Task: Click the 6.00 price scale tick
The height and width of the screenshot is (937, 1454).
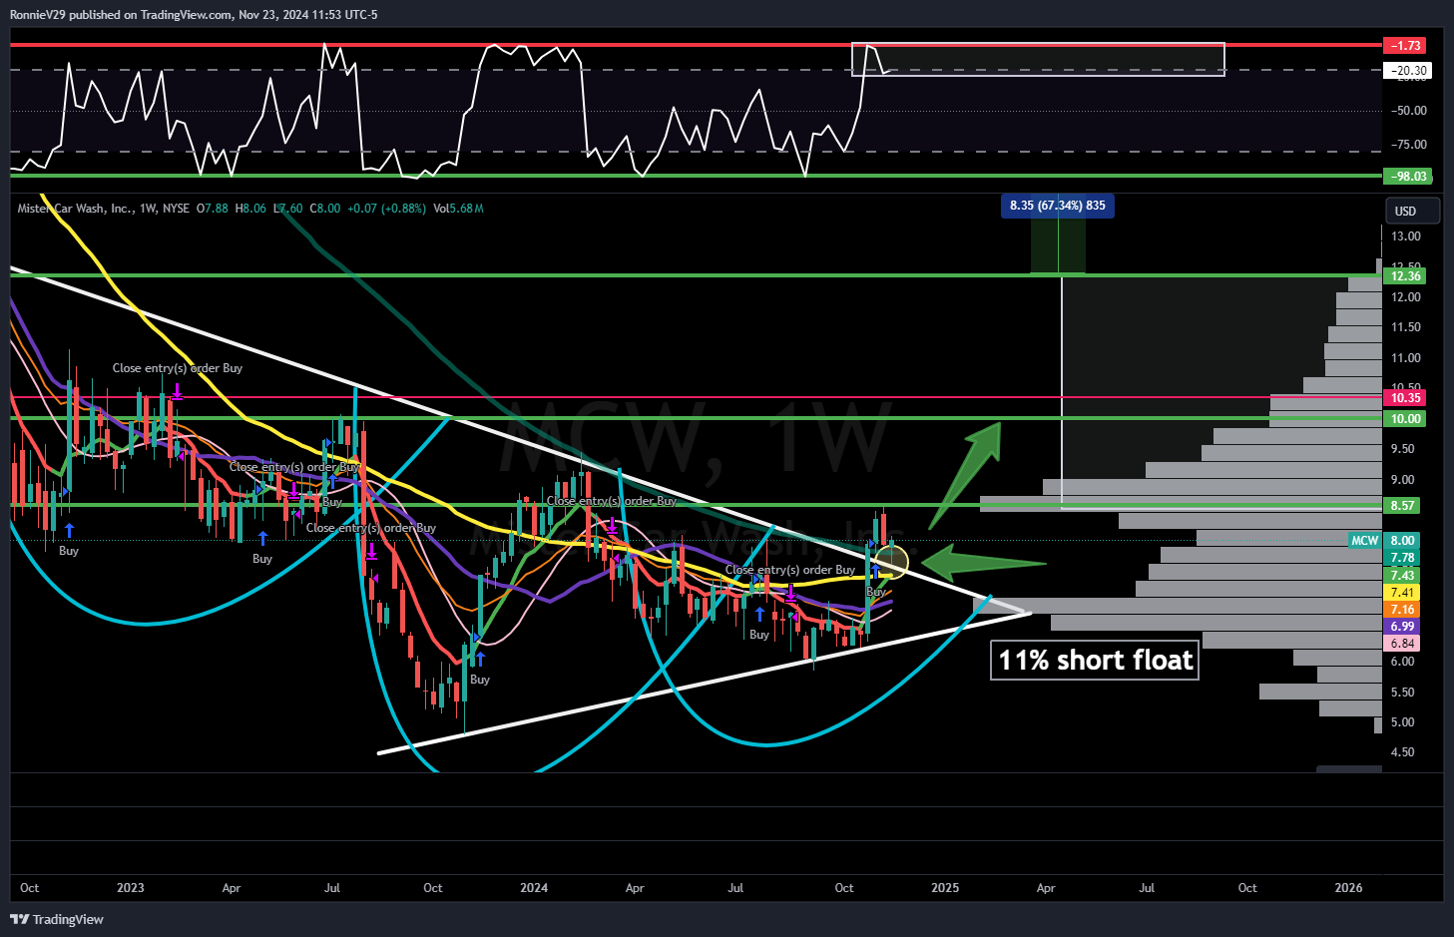Action: tap(1403, 662)
